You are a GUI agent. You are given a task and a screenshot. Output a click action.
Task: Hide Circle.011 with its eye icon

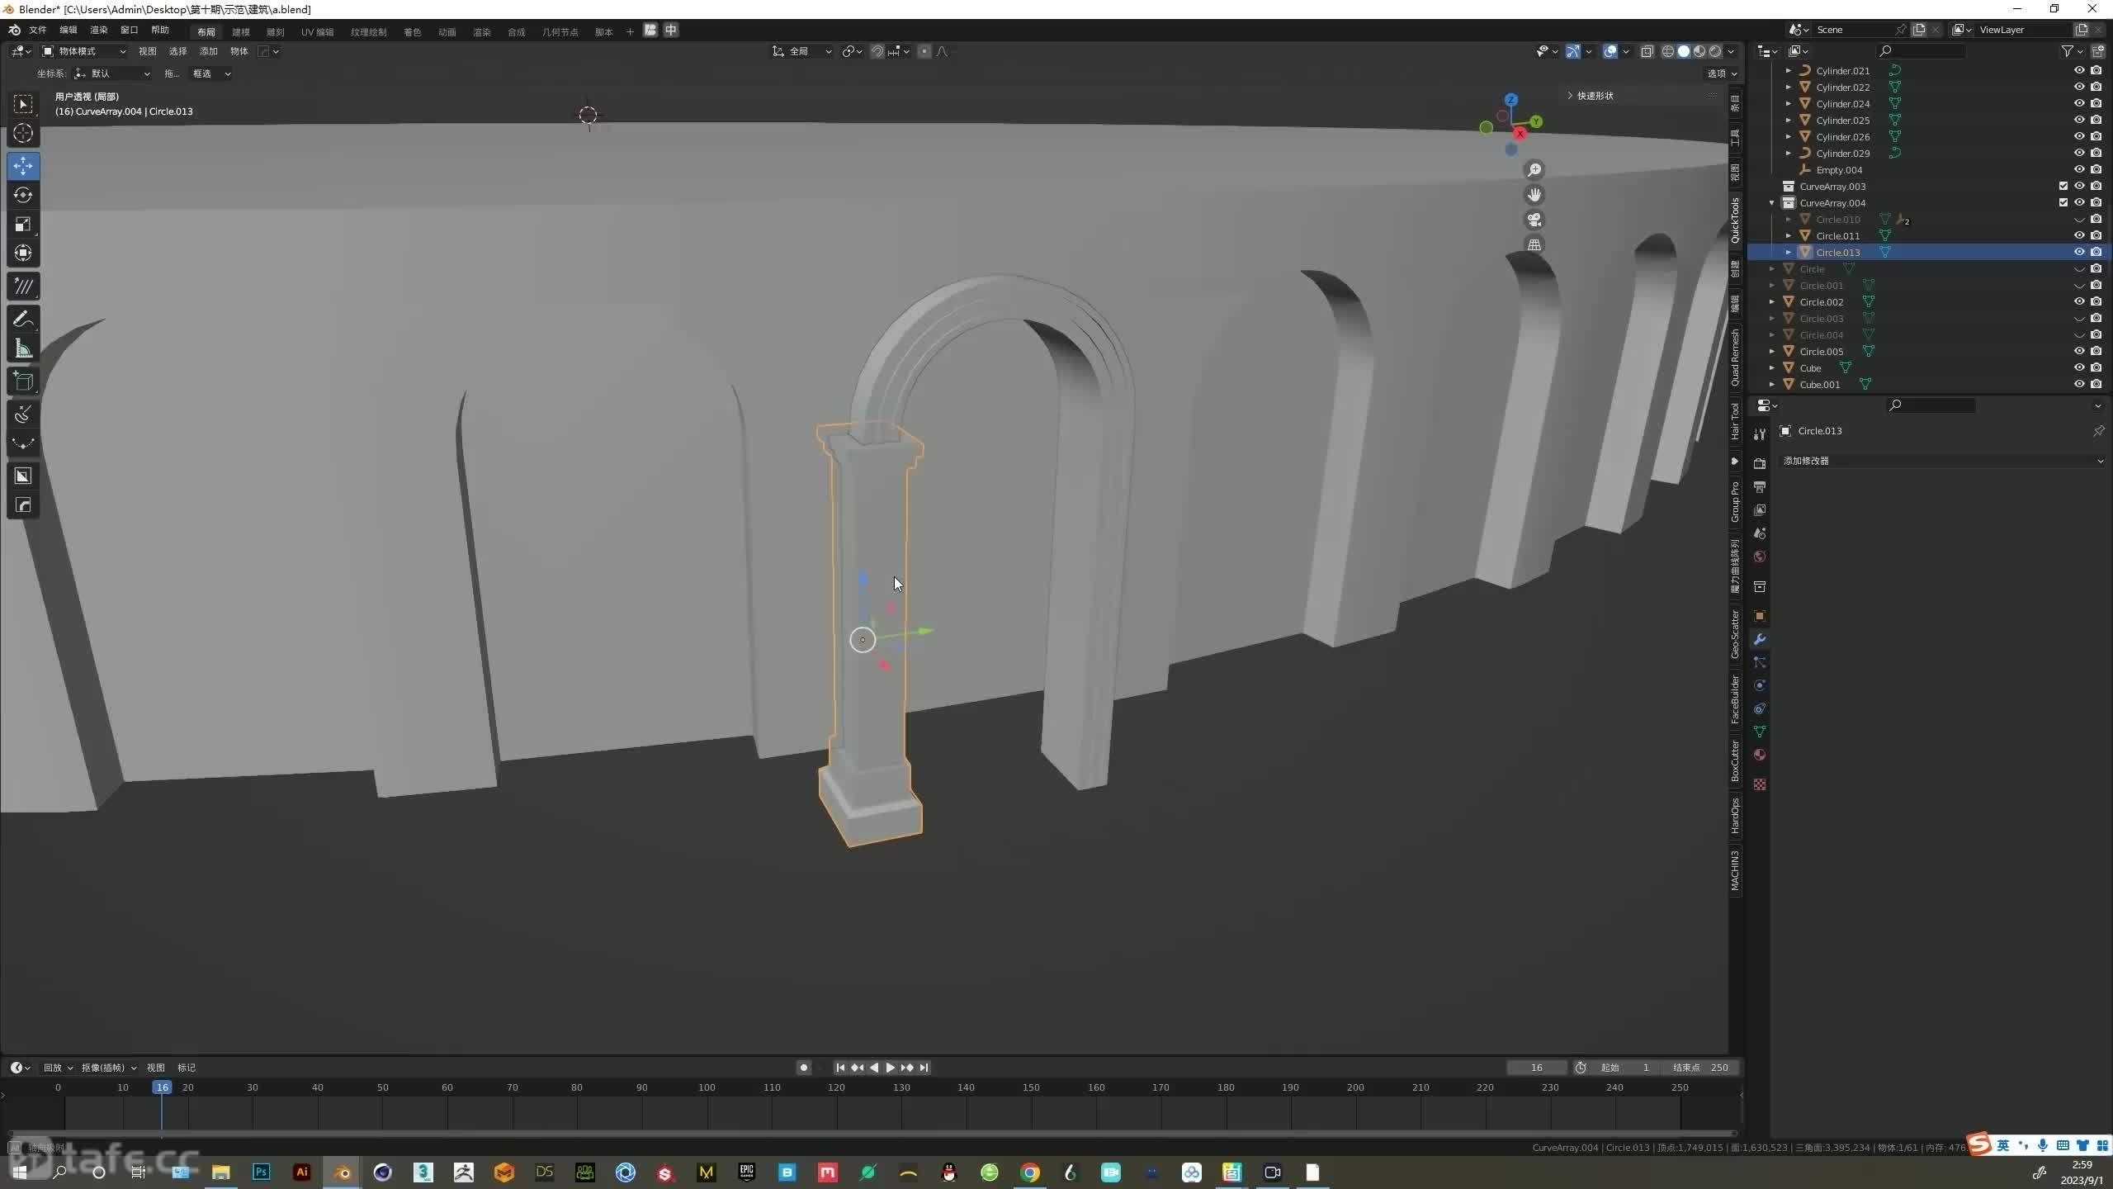2079,235
